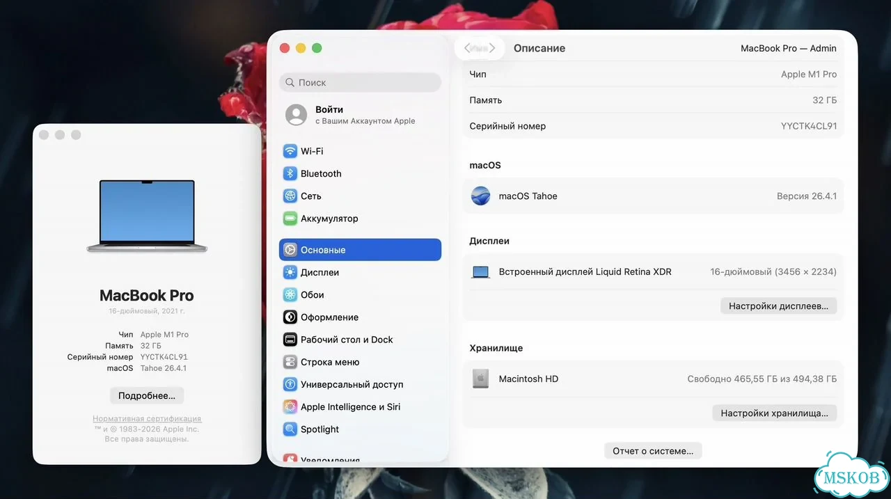Click Войти с Вашим Аккаунтом Apple
Image resolution: width=891 pixels, height=499 pixels.
[x=361, y=115]
